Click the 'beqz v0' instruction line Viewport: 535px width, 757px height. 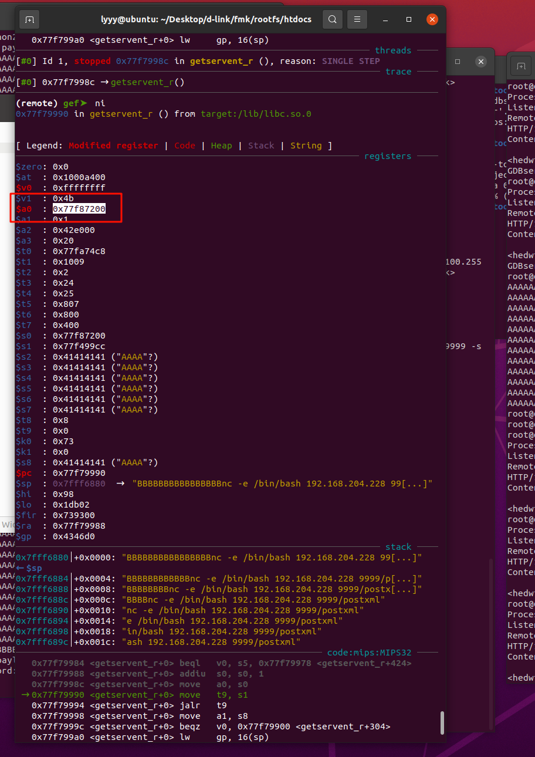pos(211,726)
